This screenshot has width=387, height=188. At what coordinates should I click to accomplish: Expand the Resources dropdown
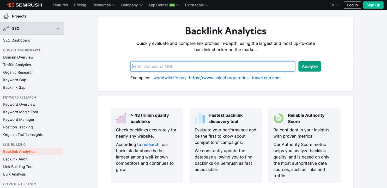point(104,5)
